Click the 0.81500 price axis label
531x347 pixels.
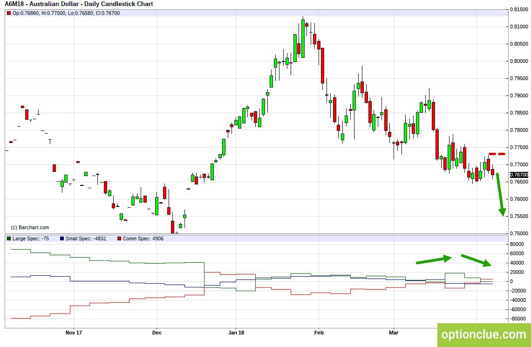pos(519,9)
